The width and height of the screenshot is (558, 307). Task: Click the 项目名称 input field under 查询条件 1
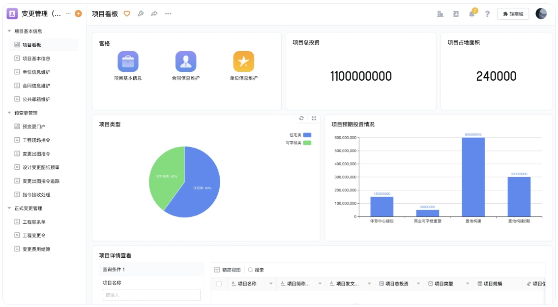pos(151,295)
